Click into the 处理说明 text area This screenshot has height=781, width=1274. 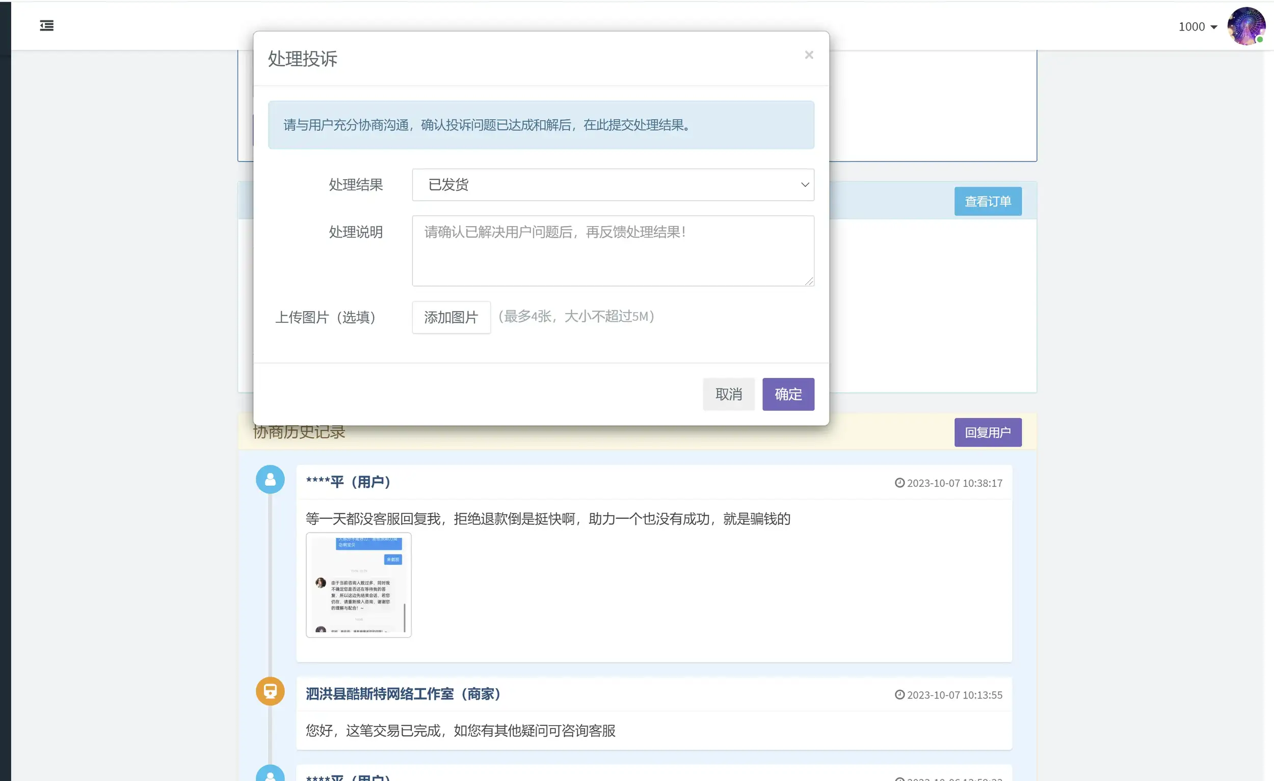tap(612, 250)
